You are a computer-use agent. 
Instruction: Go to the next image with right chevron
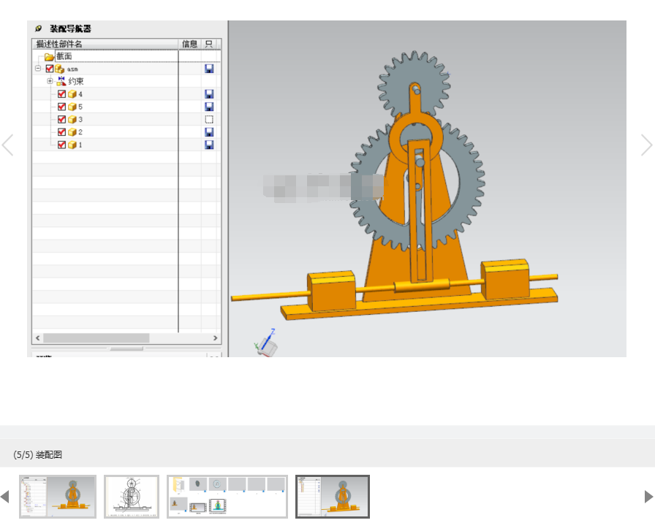pos(647,145)
